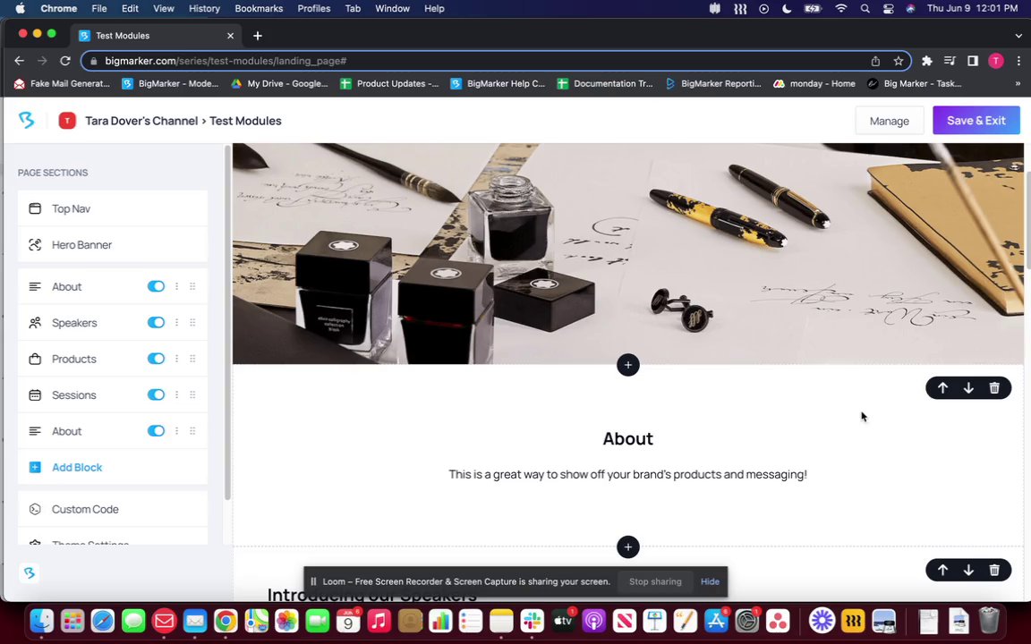Add block below About section plus button
The height and width of the screenshot is (644, 1031).
(x=628, y=547)
